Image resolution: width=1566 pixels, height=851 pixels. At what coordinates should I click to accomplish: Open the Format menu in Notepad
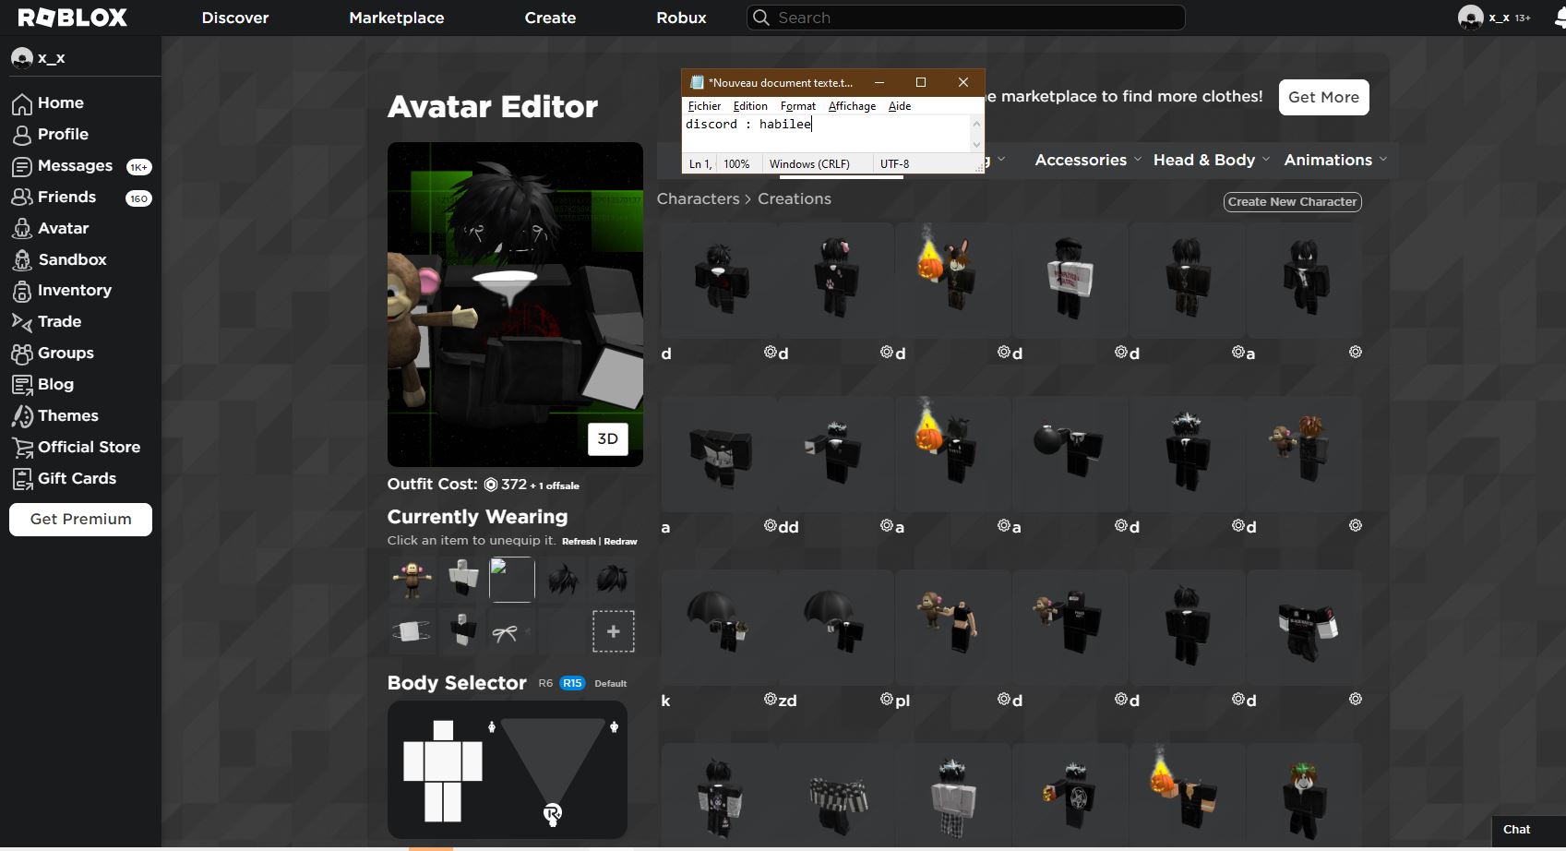(797, 106)
